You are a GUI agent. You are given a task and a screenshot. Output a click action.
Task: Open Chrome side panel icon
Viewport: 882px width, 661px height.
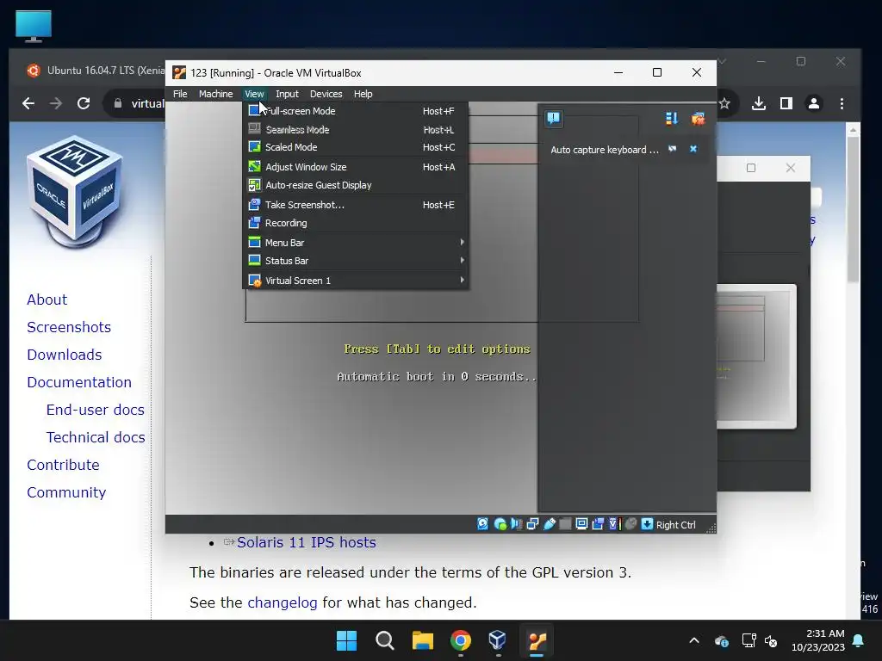(x=786, y=103)
